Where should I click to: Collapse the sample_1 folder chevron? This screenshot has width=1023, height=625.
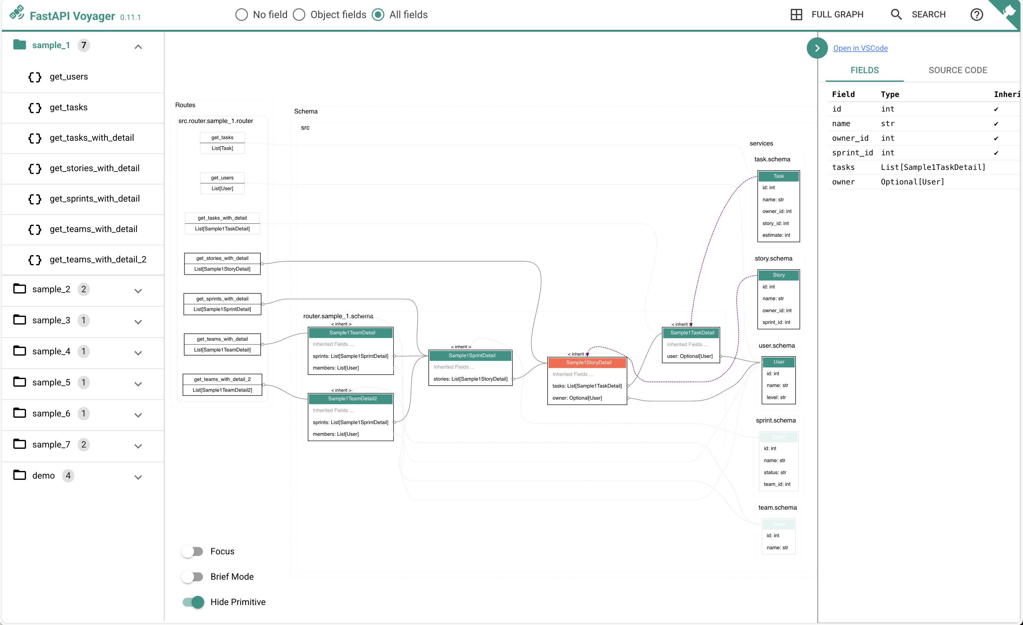coord(138,47)
